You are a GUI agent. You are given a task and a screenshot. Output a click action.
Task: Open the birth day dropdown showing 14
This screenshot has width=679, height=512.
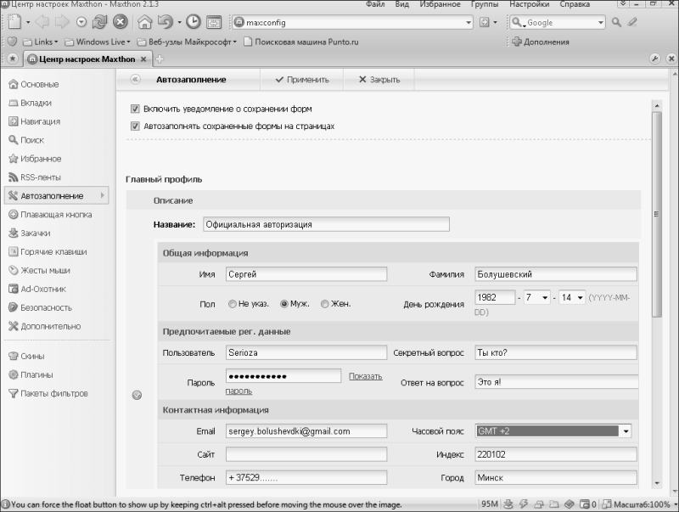(572, 297)
